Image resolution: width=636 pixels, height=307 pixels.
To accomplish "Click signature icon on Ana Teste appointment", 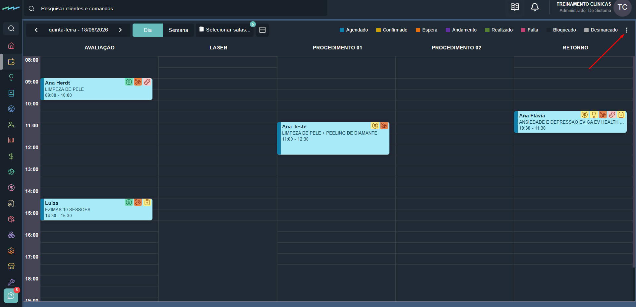I will (x=384, y=126).
